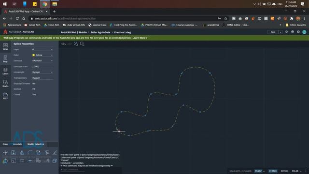
Task: Select the AutoCAD Web App browser tab
Action: (x=26, y=12)
